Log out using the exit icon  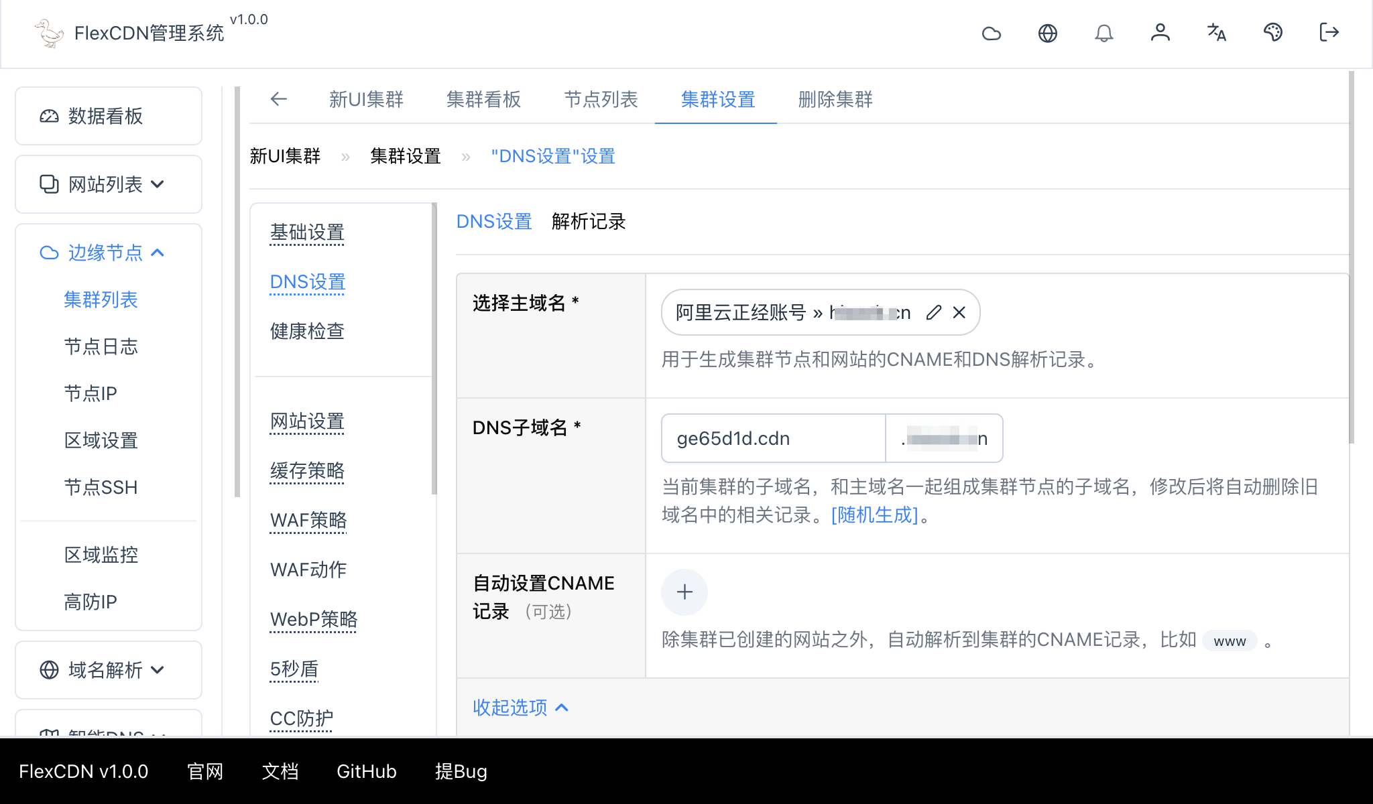coord(1327,33)
